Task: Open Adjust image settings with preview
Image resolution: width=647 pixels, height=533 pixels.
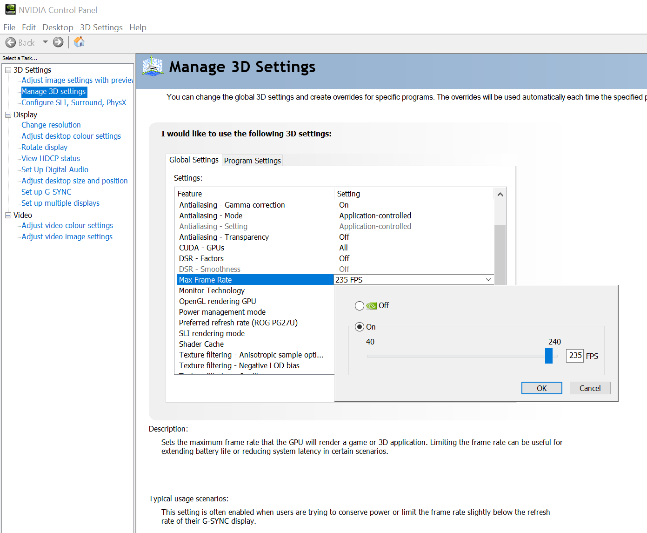Action: pos(77,80)
